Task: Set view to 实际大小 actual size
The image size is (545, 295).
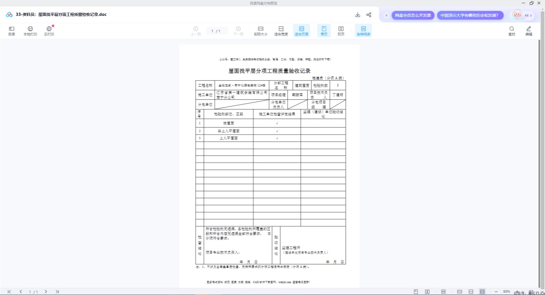Action: coord(261,31)
